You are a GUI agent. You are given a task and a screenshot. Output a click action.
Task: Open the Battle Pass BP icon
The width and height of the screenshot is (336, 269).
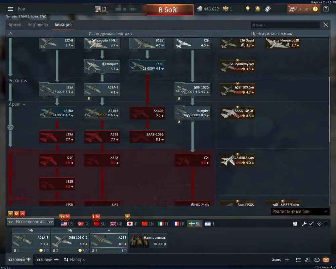coord(268,9)
